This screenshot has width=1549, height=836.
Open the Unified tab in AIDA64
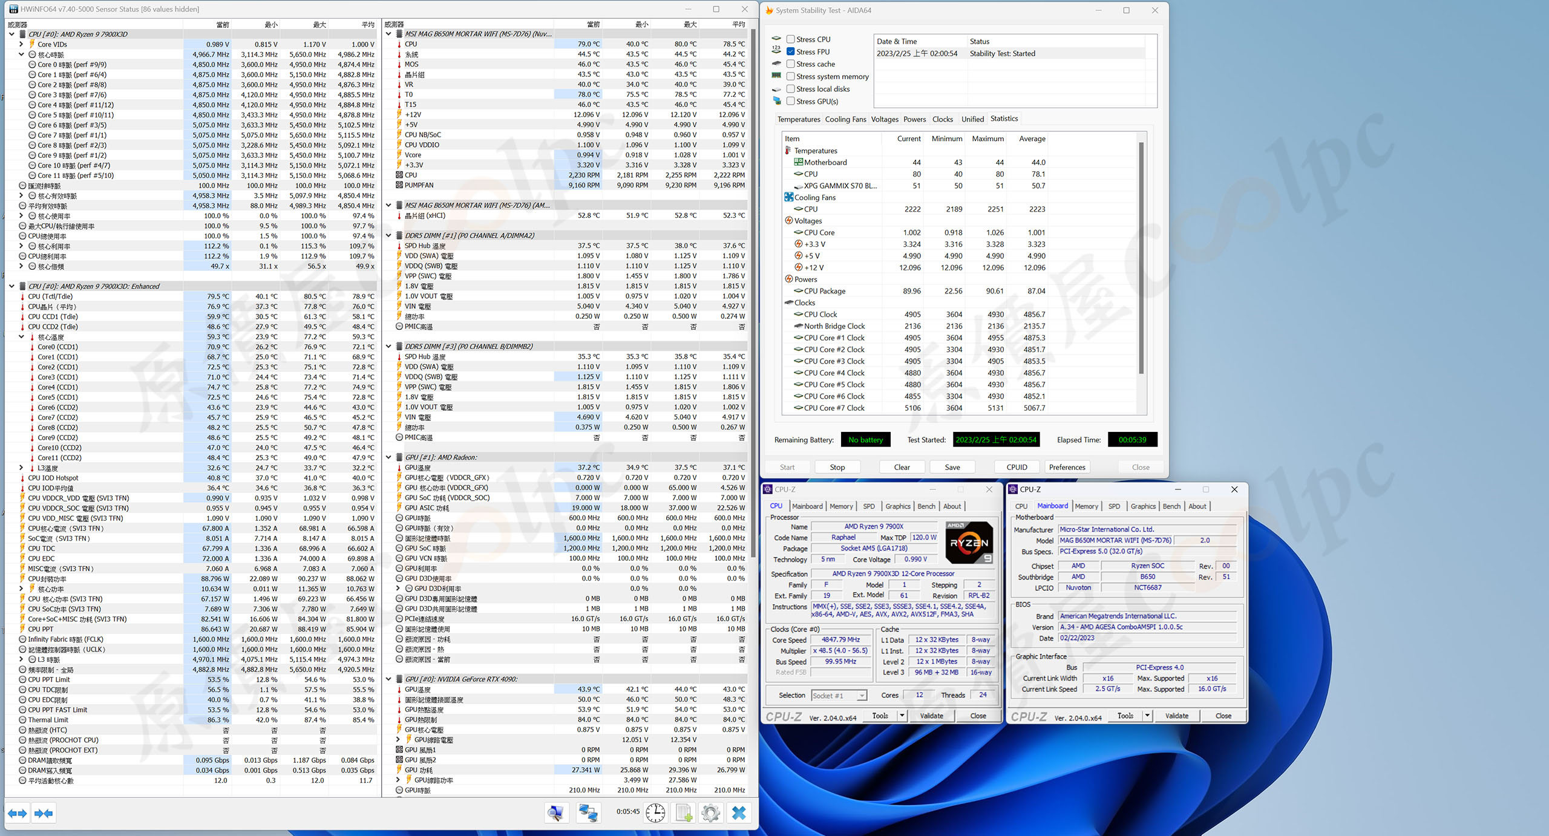click(x=972, y=119)
